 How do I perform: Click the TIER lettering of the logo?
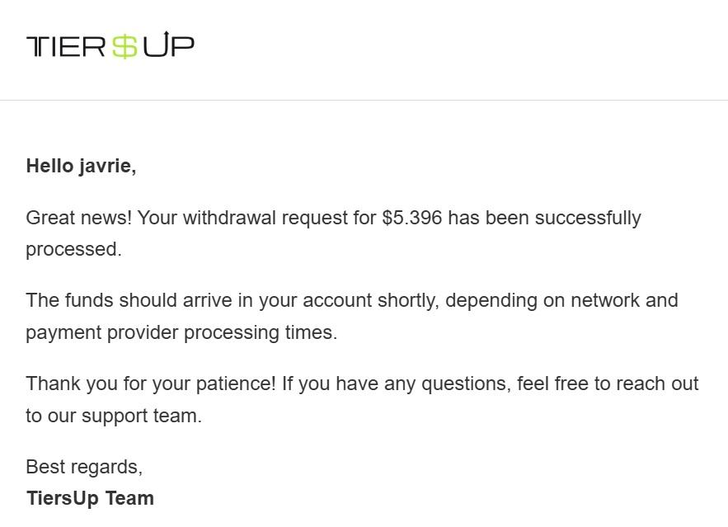pos(66,46)
